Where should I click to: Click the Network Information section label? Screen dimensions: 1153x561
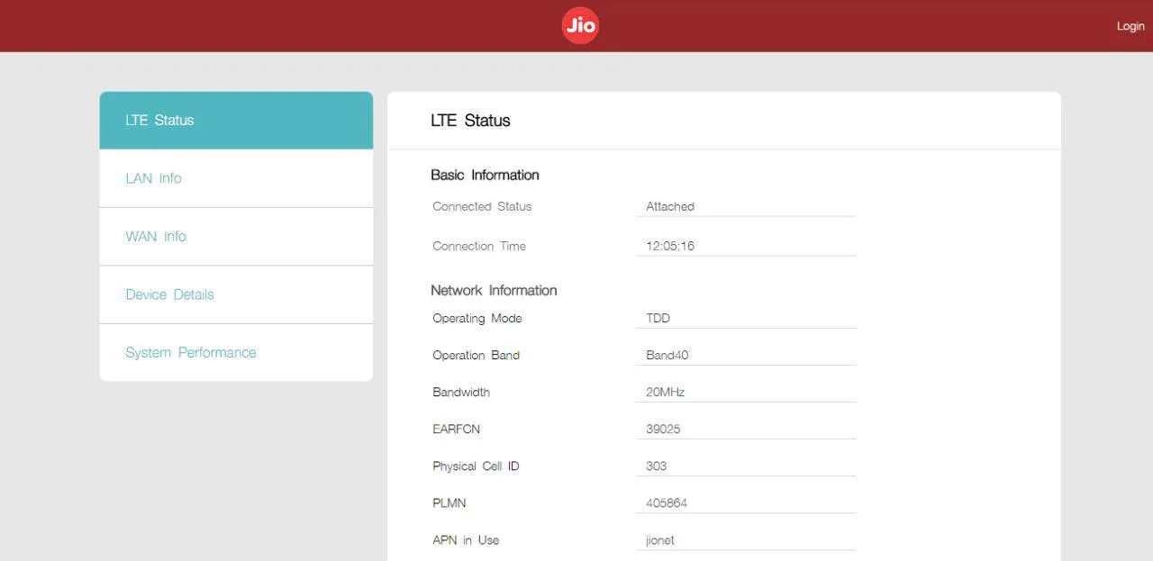point(494,290)
